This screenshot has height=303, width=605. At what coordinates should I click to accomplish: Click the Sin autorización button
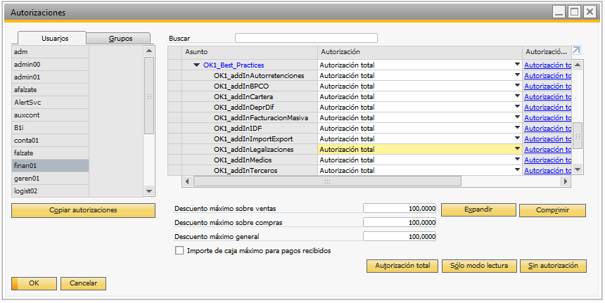click(x=552, y=266)
